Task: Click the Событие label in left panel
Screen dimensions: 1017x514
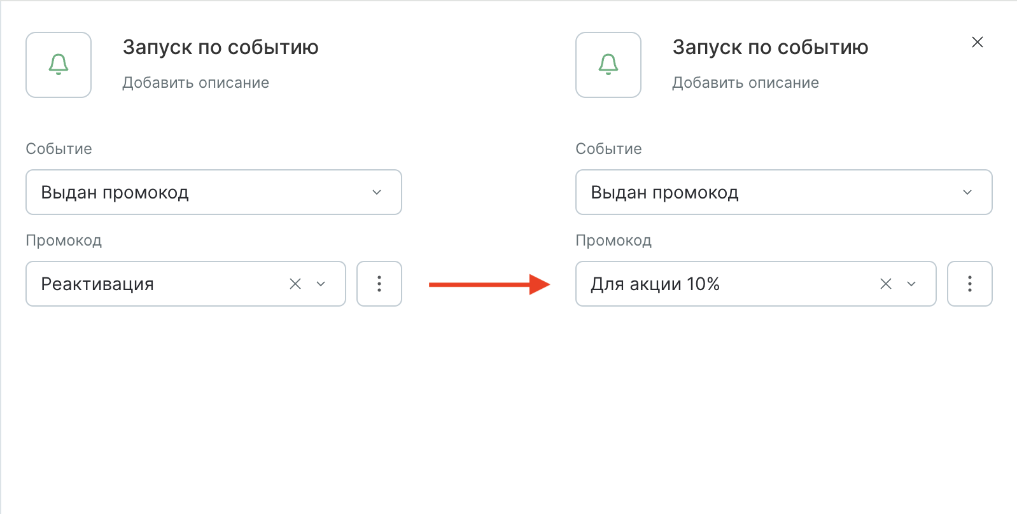Action: (59, 149)
